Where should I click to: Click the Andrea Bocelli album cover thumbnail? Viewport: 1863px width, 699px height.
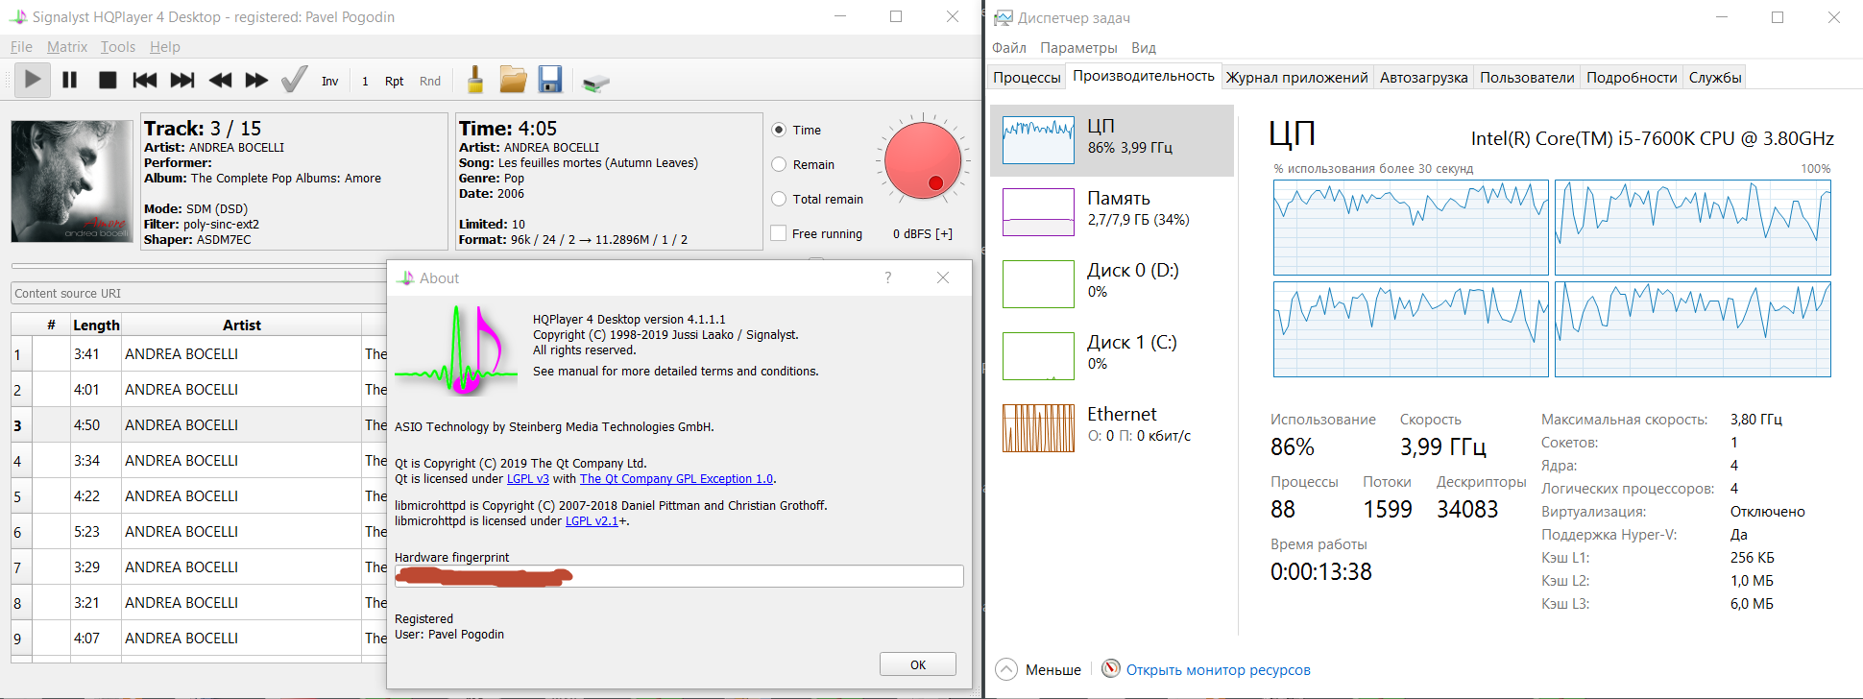click(x=72, y=181)
